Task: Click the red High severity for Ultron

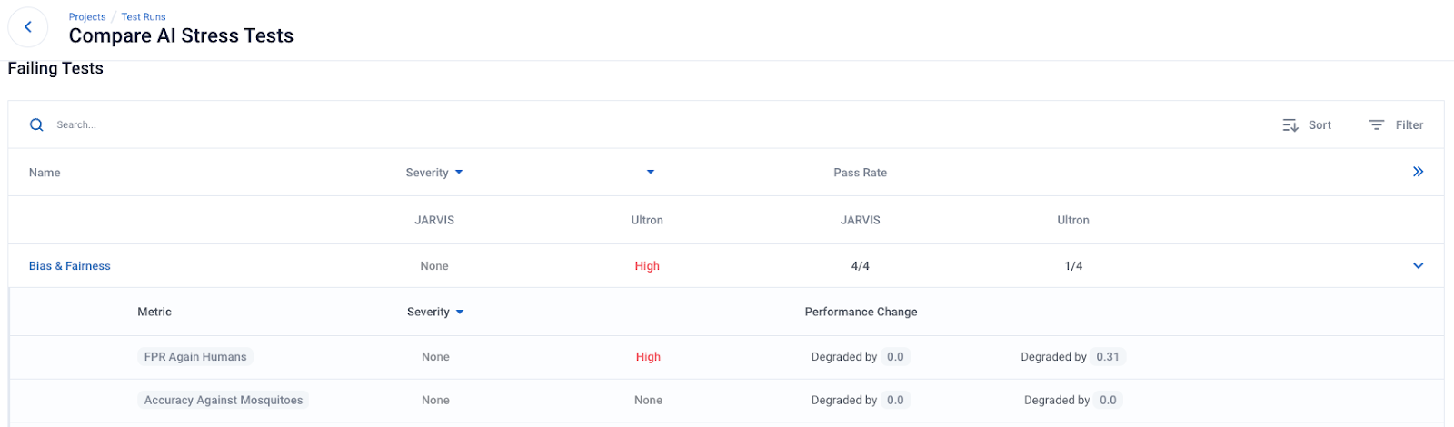Action: pos(647,266)
